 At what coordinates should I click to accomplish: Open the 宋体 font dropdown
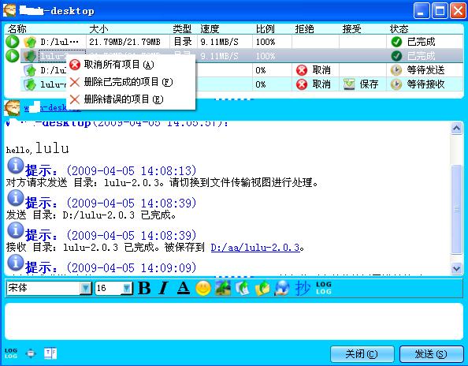point(86,288)
